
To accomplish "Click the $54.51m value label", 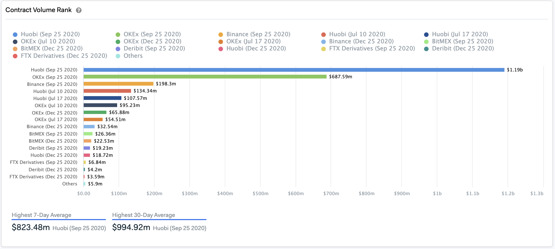I will point(115,119).
